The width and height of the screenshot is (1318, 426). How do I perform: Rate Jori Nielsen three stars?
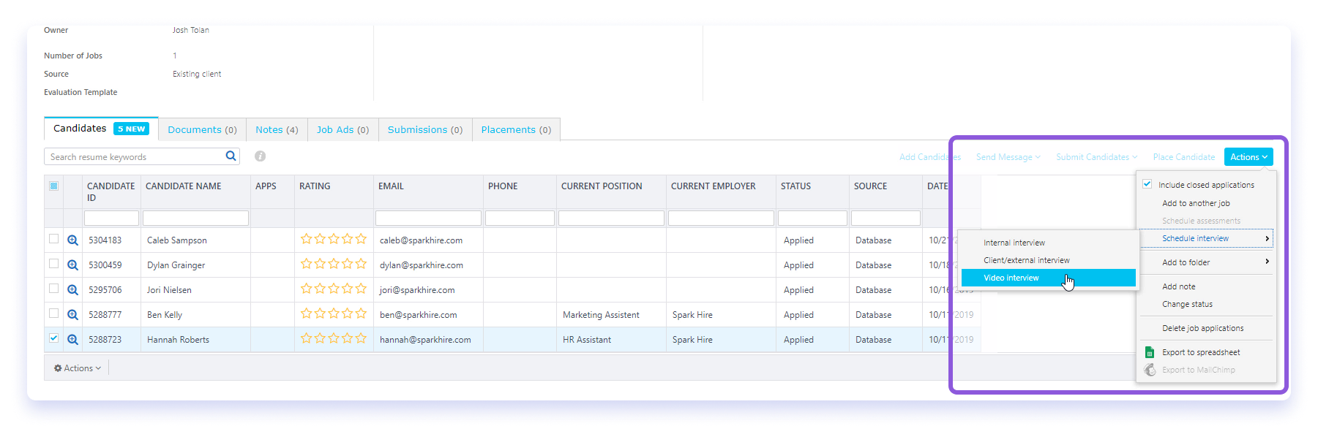point(334,289)
